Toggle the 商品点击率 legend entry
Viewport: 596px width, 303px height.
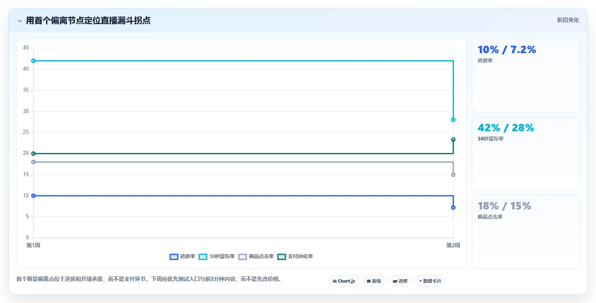tap(256, 256)
